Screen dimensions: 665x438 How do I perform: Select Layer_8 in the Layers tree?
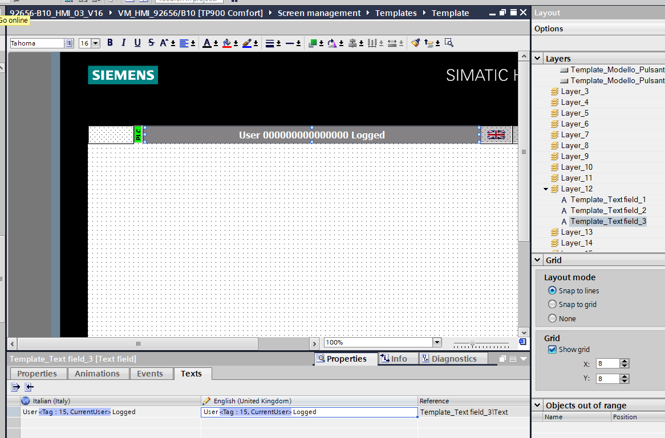[x=575, y=146]
